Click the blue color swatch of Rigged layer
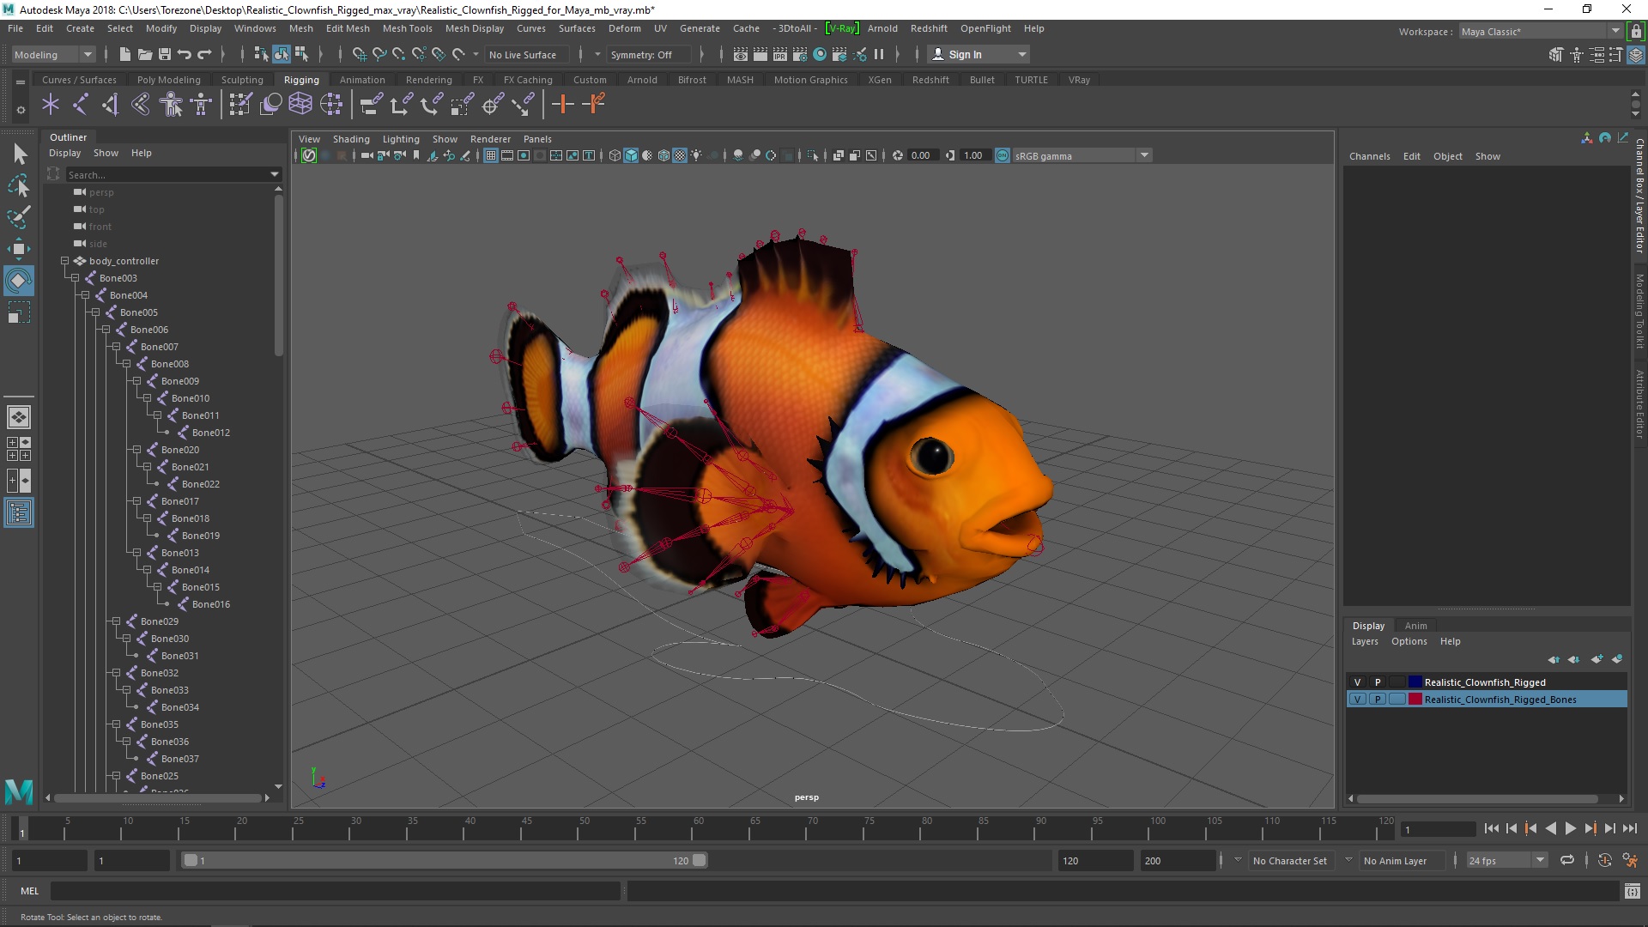 click(1415, 682)
